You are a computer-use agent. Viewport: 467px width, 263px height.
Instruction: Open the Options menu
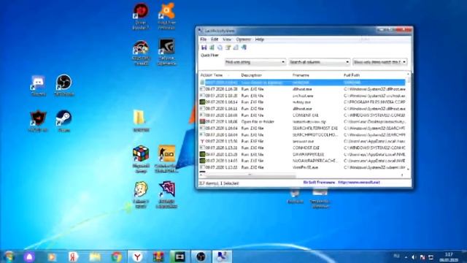tap(243, 39)
